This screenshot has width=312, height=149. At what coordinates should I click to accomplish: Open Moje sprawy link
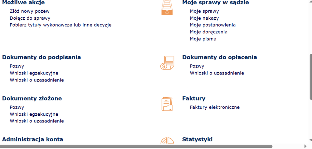[x=204, y=11]
